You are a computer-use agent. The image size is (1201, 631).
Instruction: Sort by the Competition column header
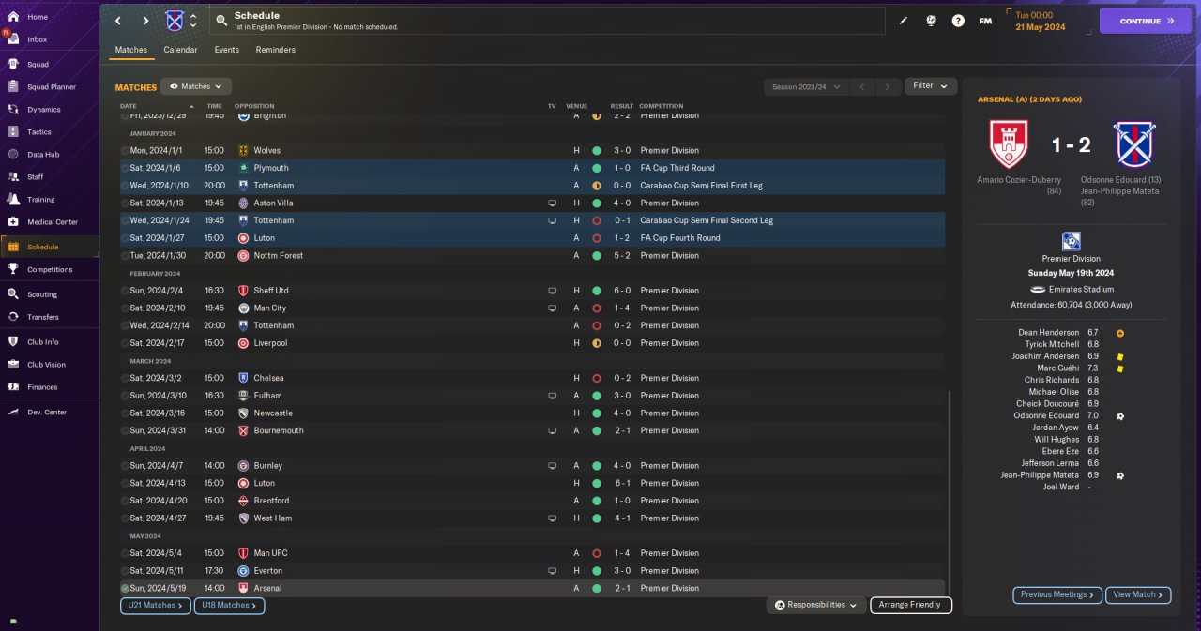661,106
